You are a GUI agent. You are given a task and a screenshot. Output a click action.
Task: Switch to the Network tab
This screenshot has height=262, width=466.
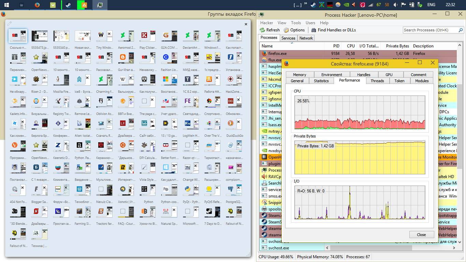[306, 38]
